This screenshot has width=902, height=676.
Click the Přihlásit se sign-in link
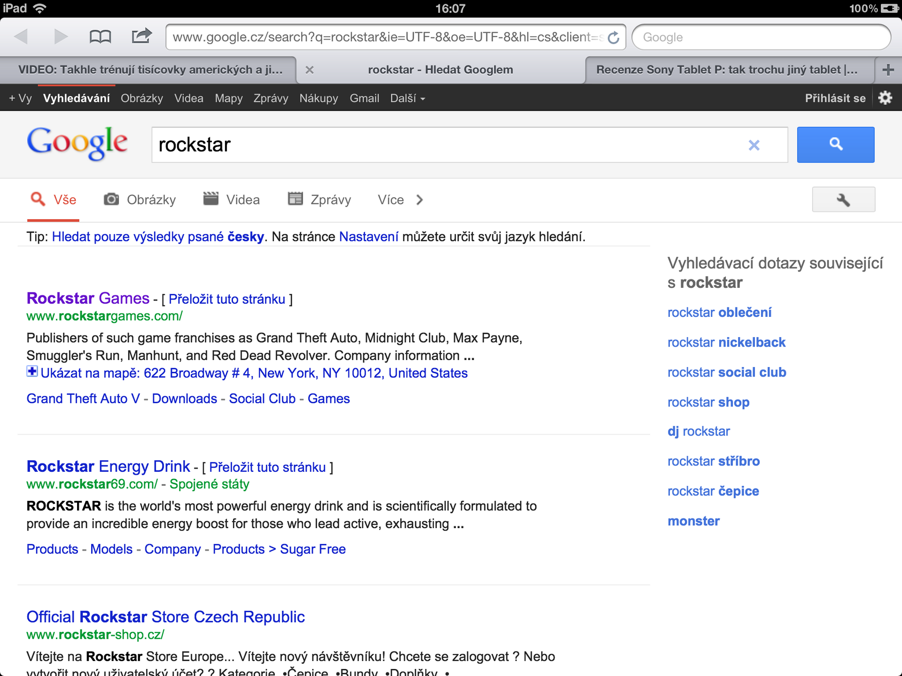coord(835,99)
